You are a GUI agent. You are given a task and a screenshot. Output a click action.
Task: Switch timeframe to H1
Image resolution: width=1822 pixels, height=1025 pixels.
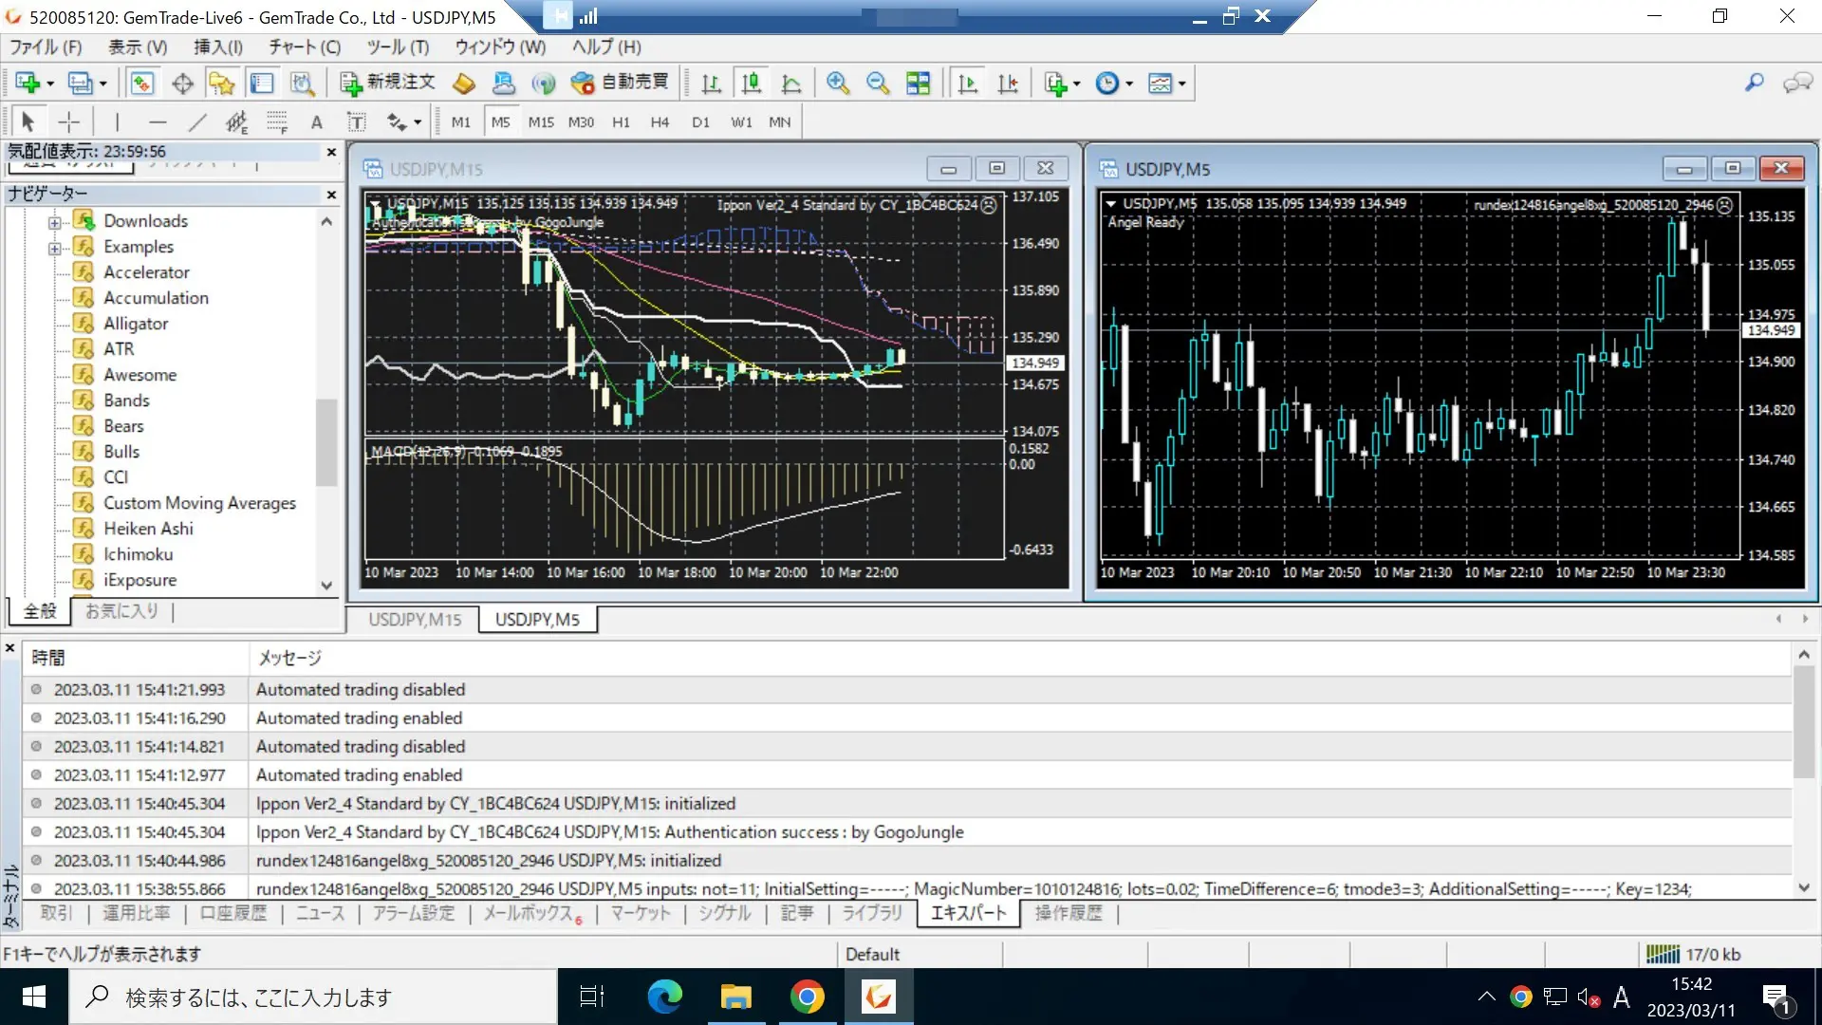[621, 121]
